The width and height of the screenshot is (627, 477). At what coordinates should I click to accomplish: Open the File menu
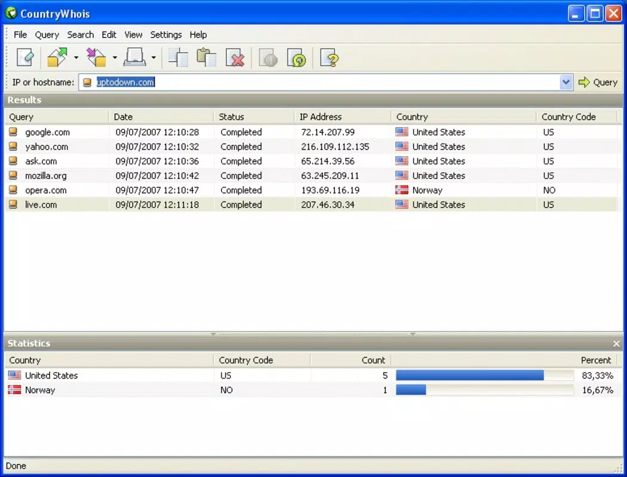click(20, 35)
